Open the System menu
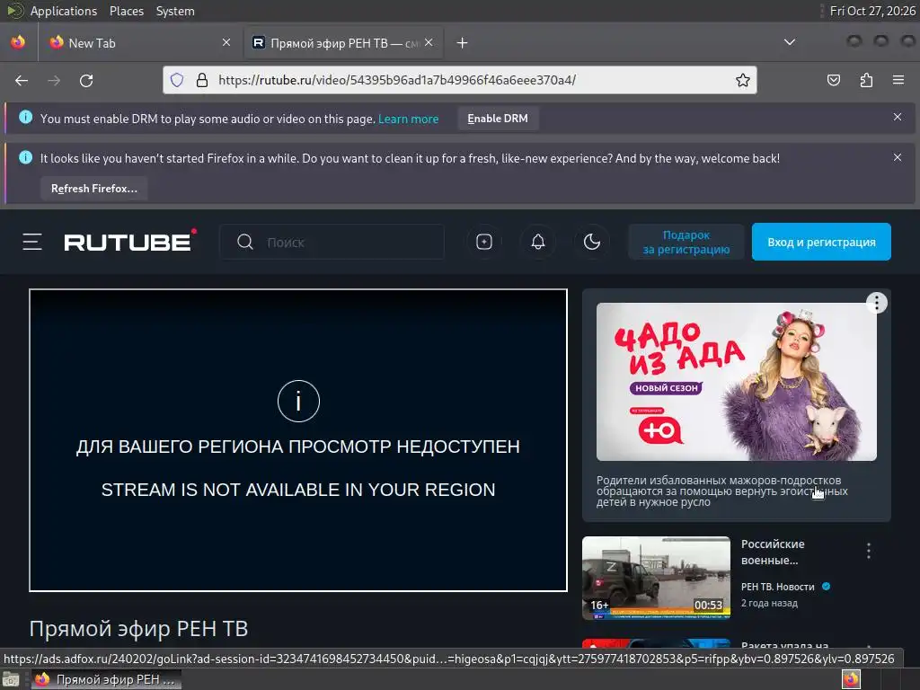 [175, 11]
